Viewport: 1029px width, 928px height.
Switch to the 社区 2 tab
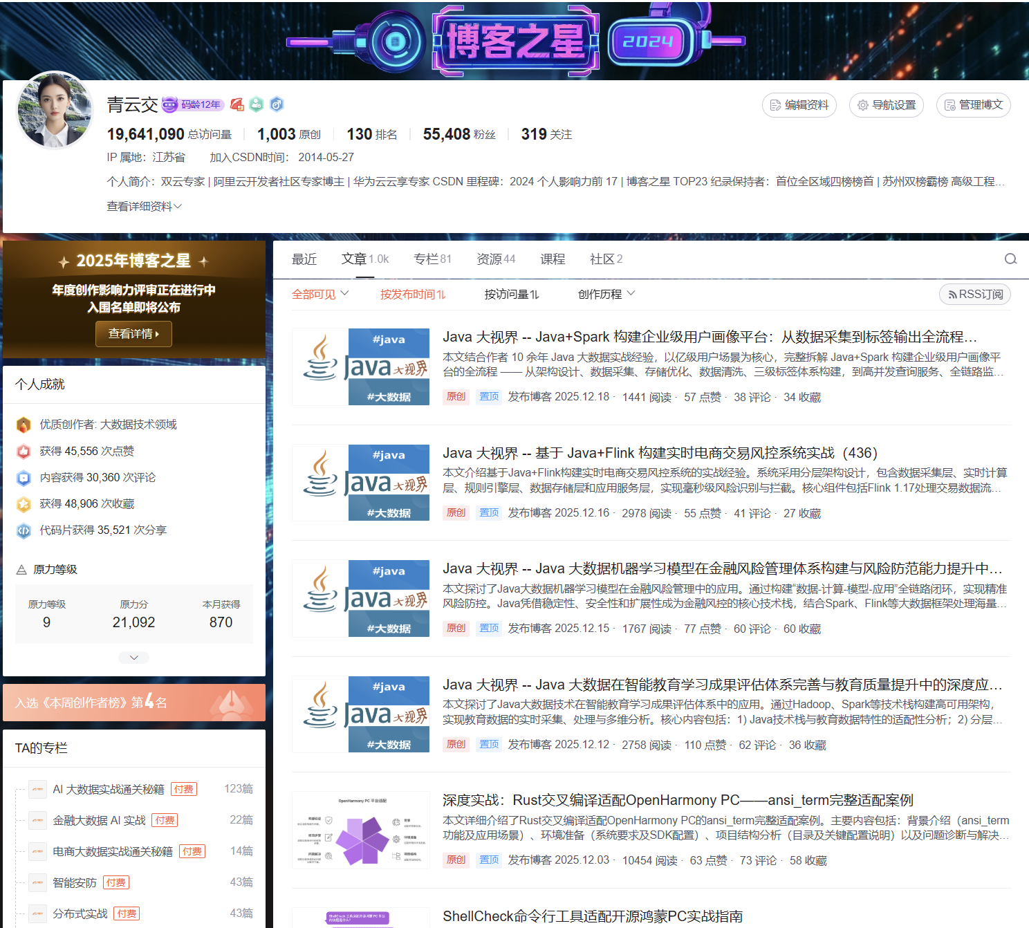click(x=606, y=259)
